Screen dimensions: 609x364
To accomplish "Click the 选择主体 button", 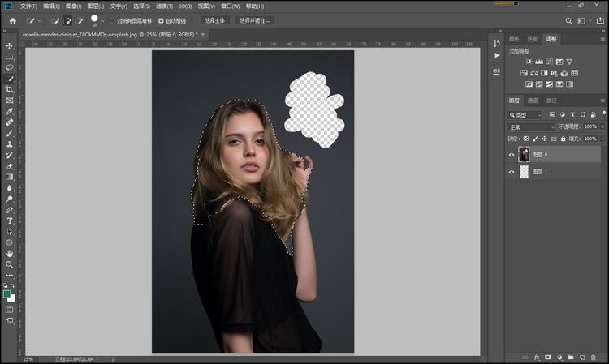I will tap(215, 20).
